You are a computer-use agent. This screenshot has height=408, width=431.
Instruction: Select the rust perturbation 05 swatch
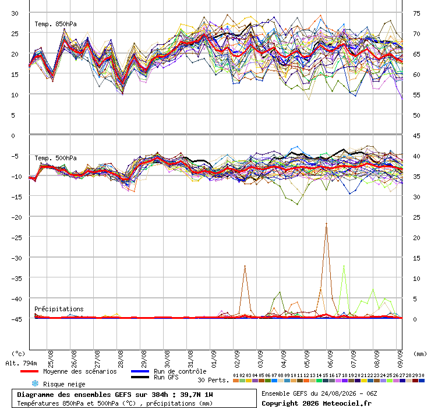(262, 381)
